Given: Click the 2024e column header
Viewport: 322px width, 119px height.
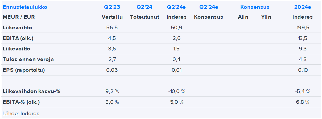Looking at the screenshot, I should [x=302, y=7].
